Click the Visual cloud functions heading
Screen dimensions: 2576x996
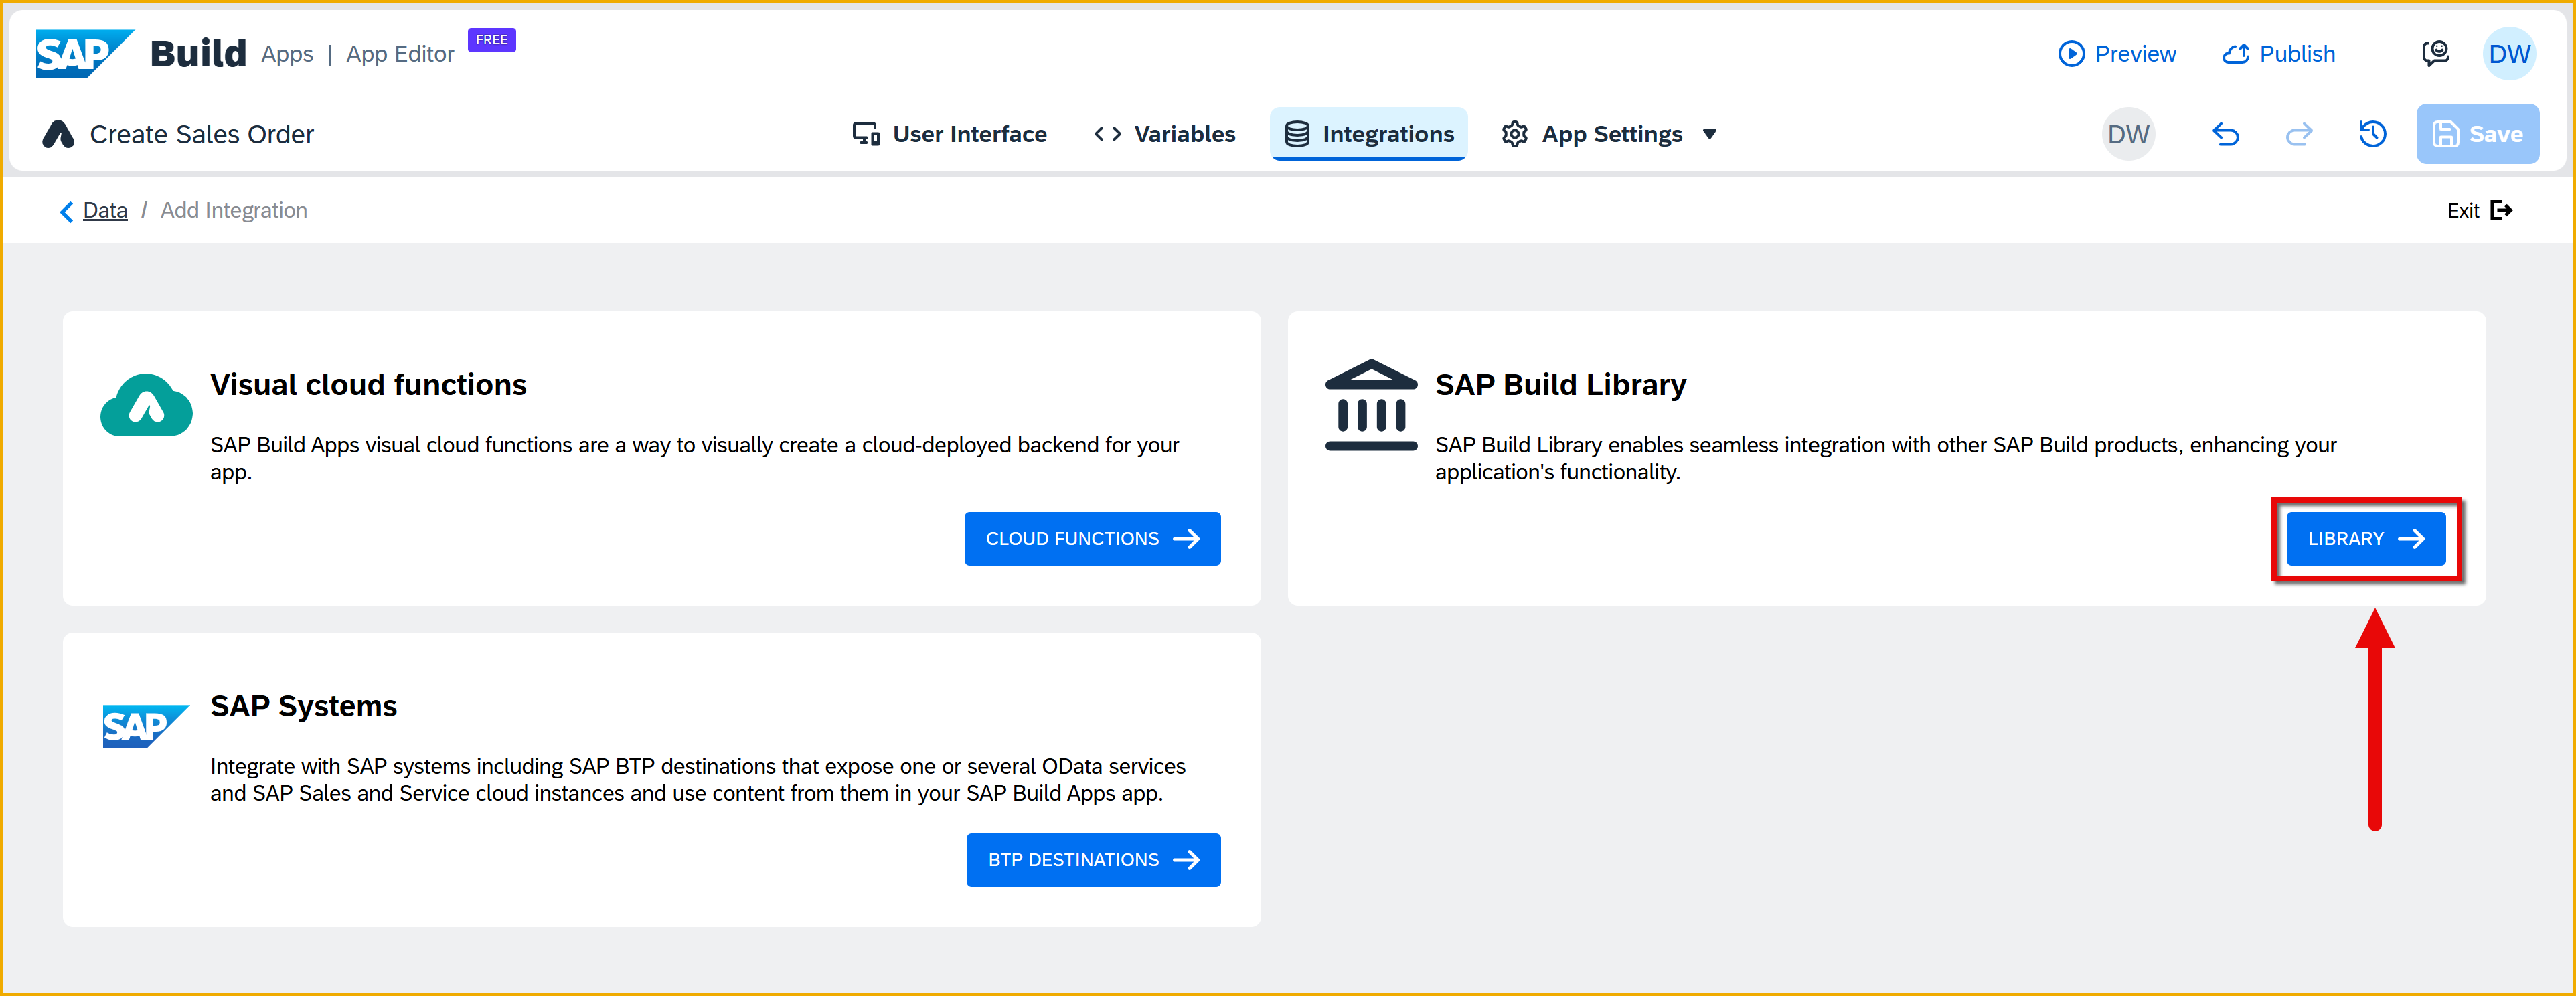(368, 385)
